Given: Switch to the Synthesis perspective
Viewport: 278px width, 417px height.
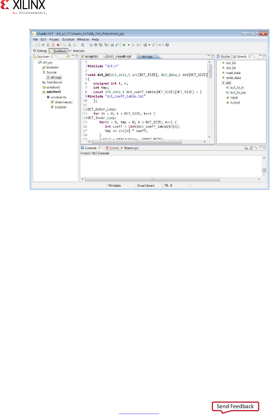Looking at the screenshot, I should tap(58, 51).
